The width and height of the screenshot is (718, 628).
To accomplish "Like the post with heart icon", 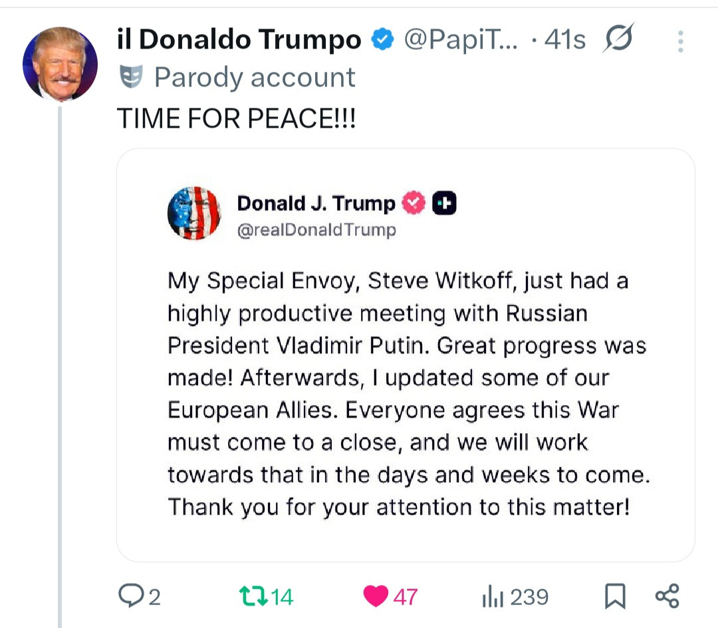I will click(376, 595).
